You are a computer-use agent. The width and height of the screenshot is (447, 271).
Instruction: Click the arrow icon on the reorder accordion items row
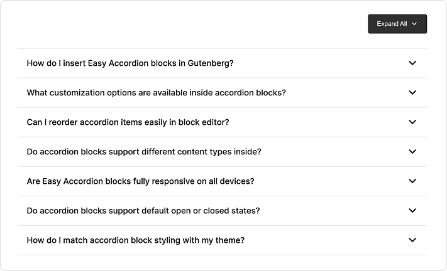tap(412, 122)
